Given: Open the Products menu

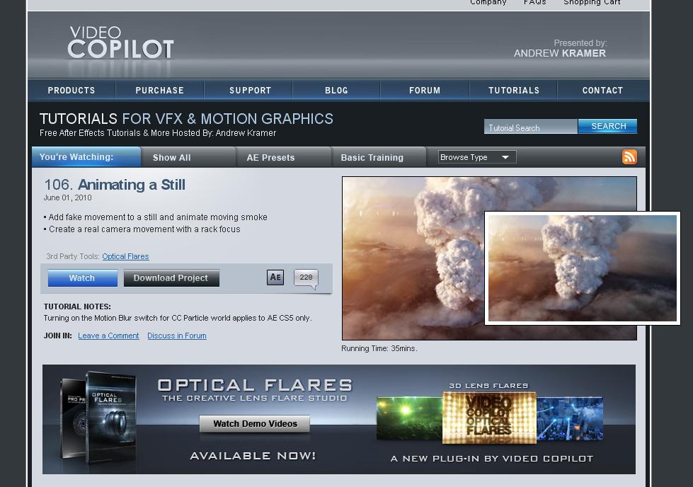Looking at the screenshot, I should coord(71,90).
